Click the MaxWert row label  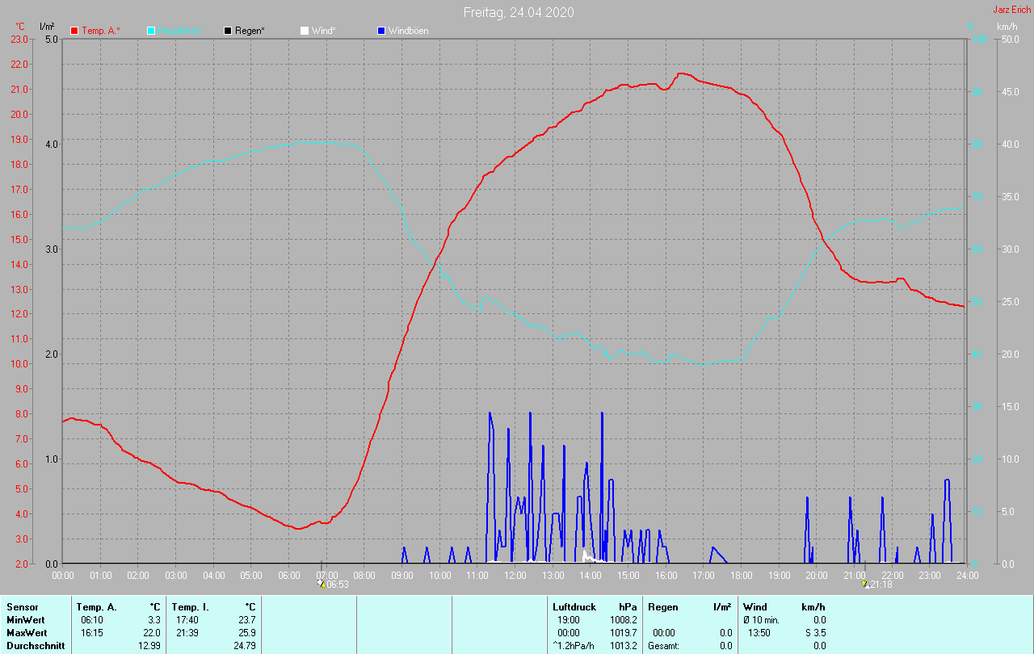[27, 633]
